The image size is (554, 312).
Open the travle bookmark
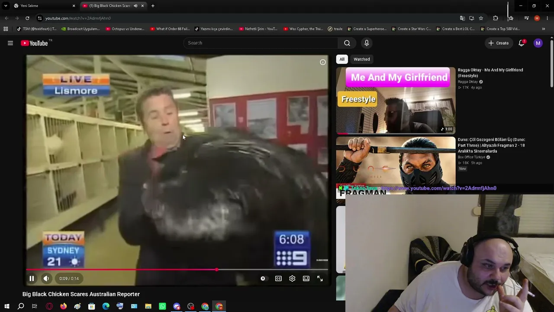click(x=335, y=29)
